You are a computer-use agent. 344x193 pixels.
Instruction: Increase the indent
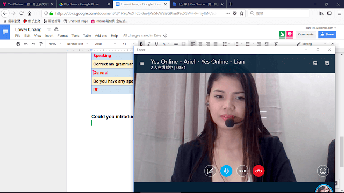(x=267, y=44)
